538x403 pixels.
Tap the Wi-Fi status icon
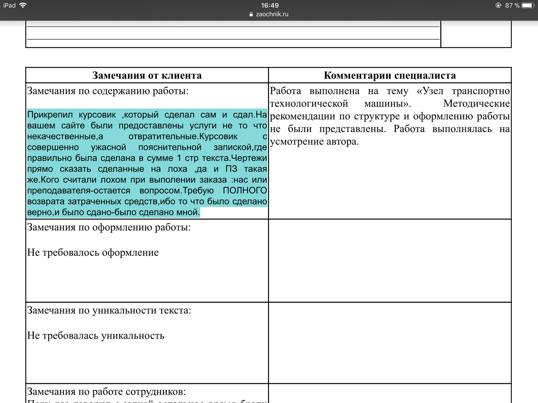pos(23,5)
